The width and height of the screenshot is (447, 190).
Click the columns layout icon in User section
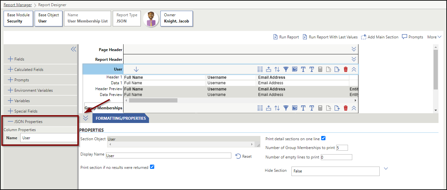coord(260,69)
